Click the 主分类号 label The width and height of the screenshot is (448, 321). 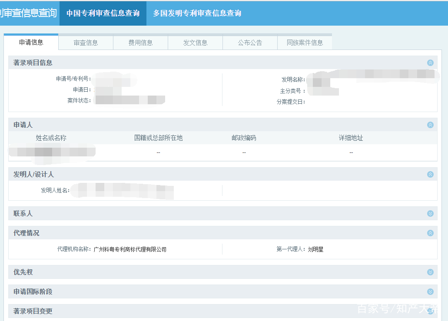click(292, 91)
